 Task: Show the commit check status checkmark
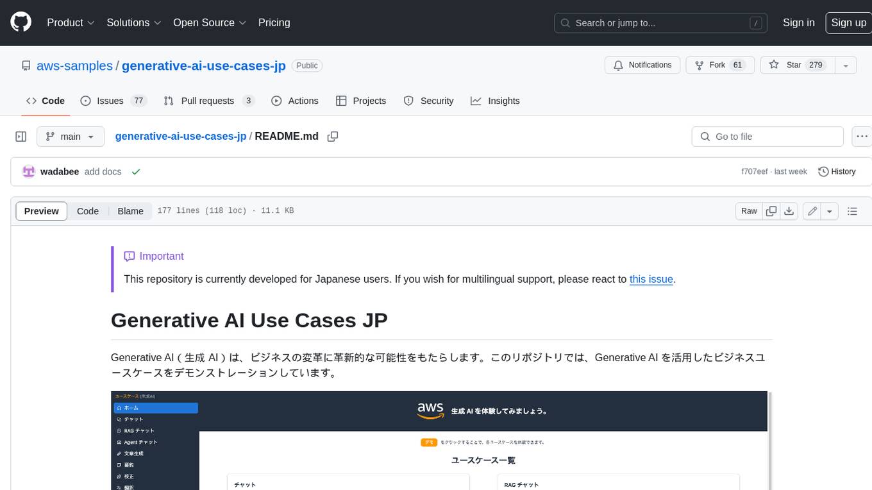click(136, 172)
